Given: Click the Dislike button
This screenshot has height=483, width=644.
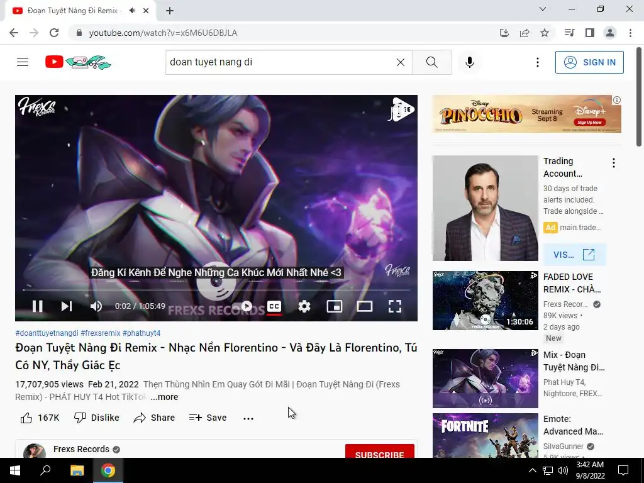Looking at the screenshot, I should point(96,418).
